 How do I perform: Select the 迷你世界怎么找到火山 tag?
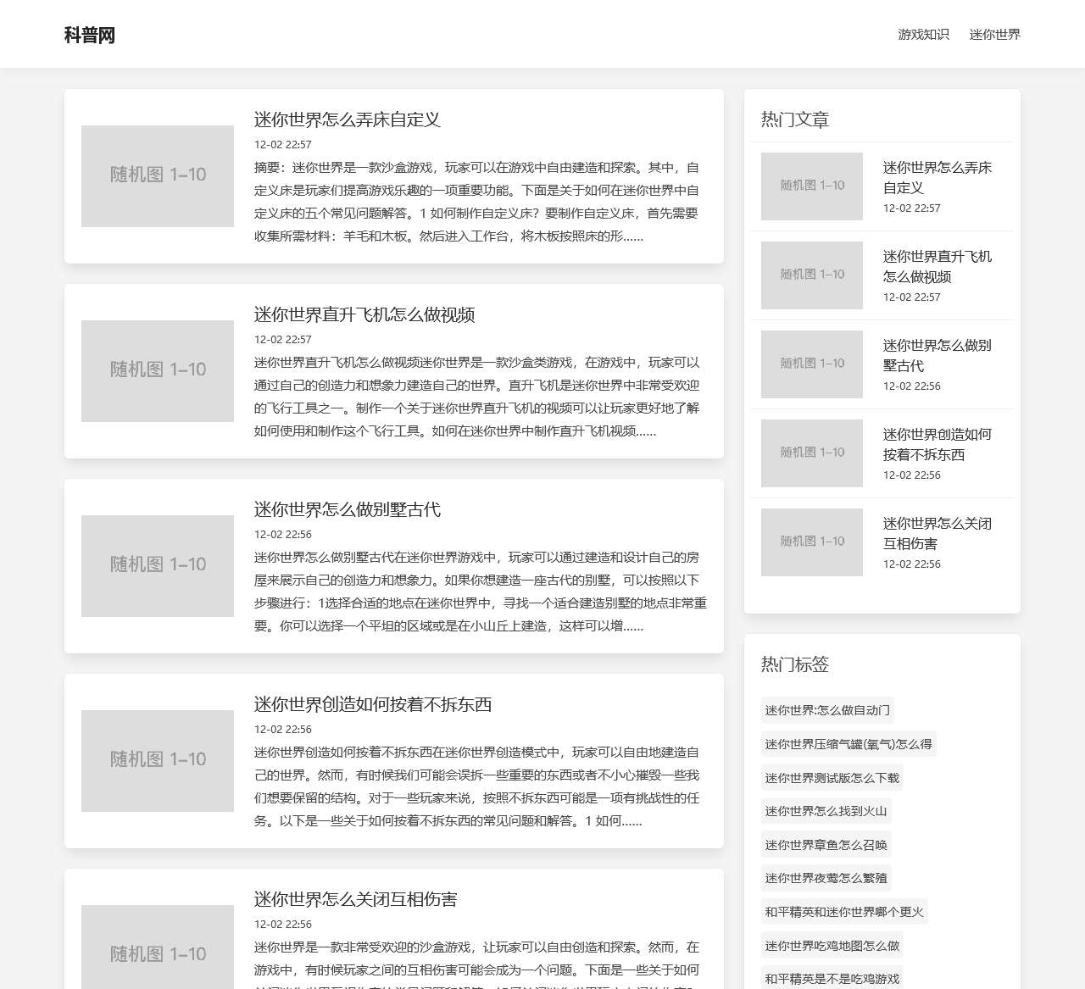826,811
